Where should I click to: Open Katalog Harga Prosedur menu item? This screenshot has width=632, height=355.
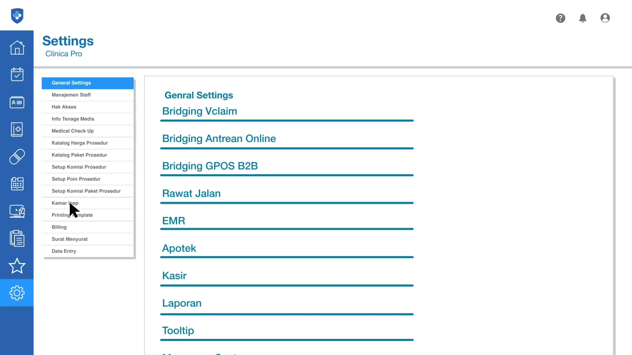pyautogui.click(x=80, y=143)
